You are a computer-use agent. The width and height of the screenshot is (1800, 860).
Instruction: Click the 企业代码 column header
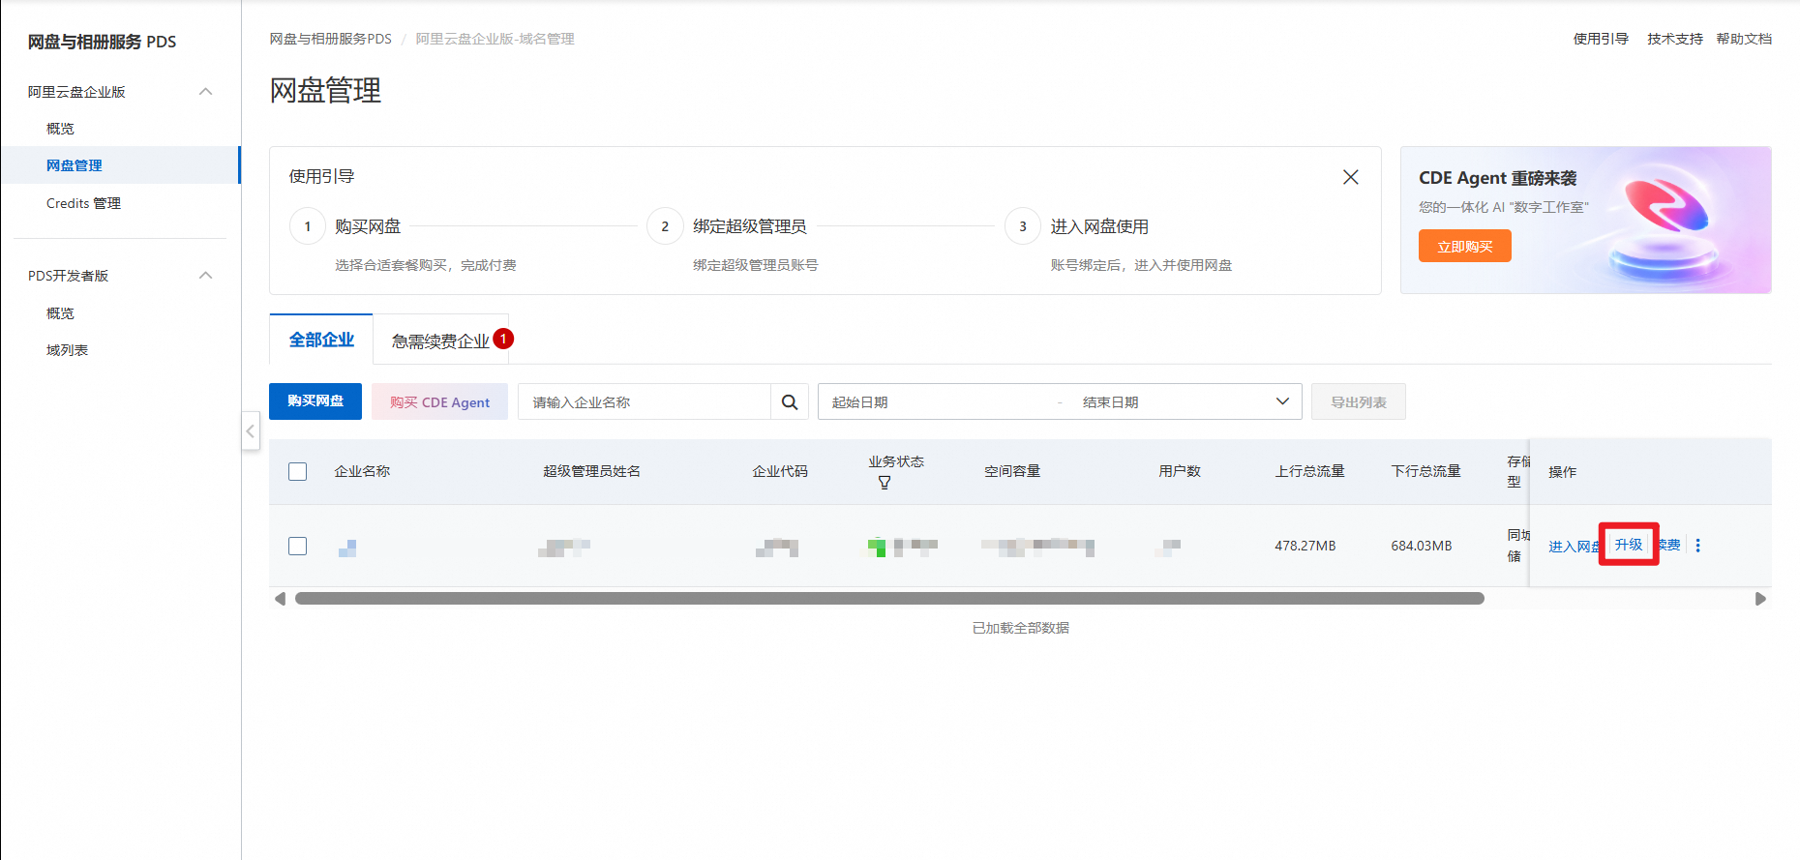point(780,471)
